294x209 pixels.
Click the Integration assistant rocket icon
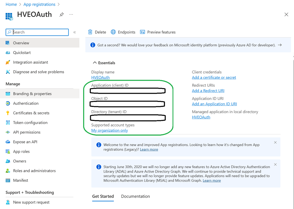pos(8,62)
